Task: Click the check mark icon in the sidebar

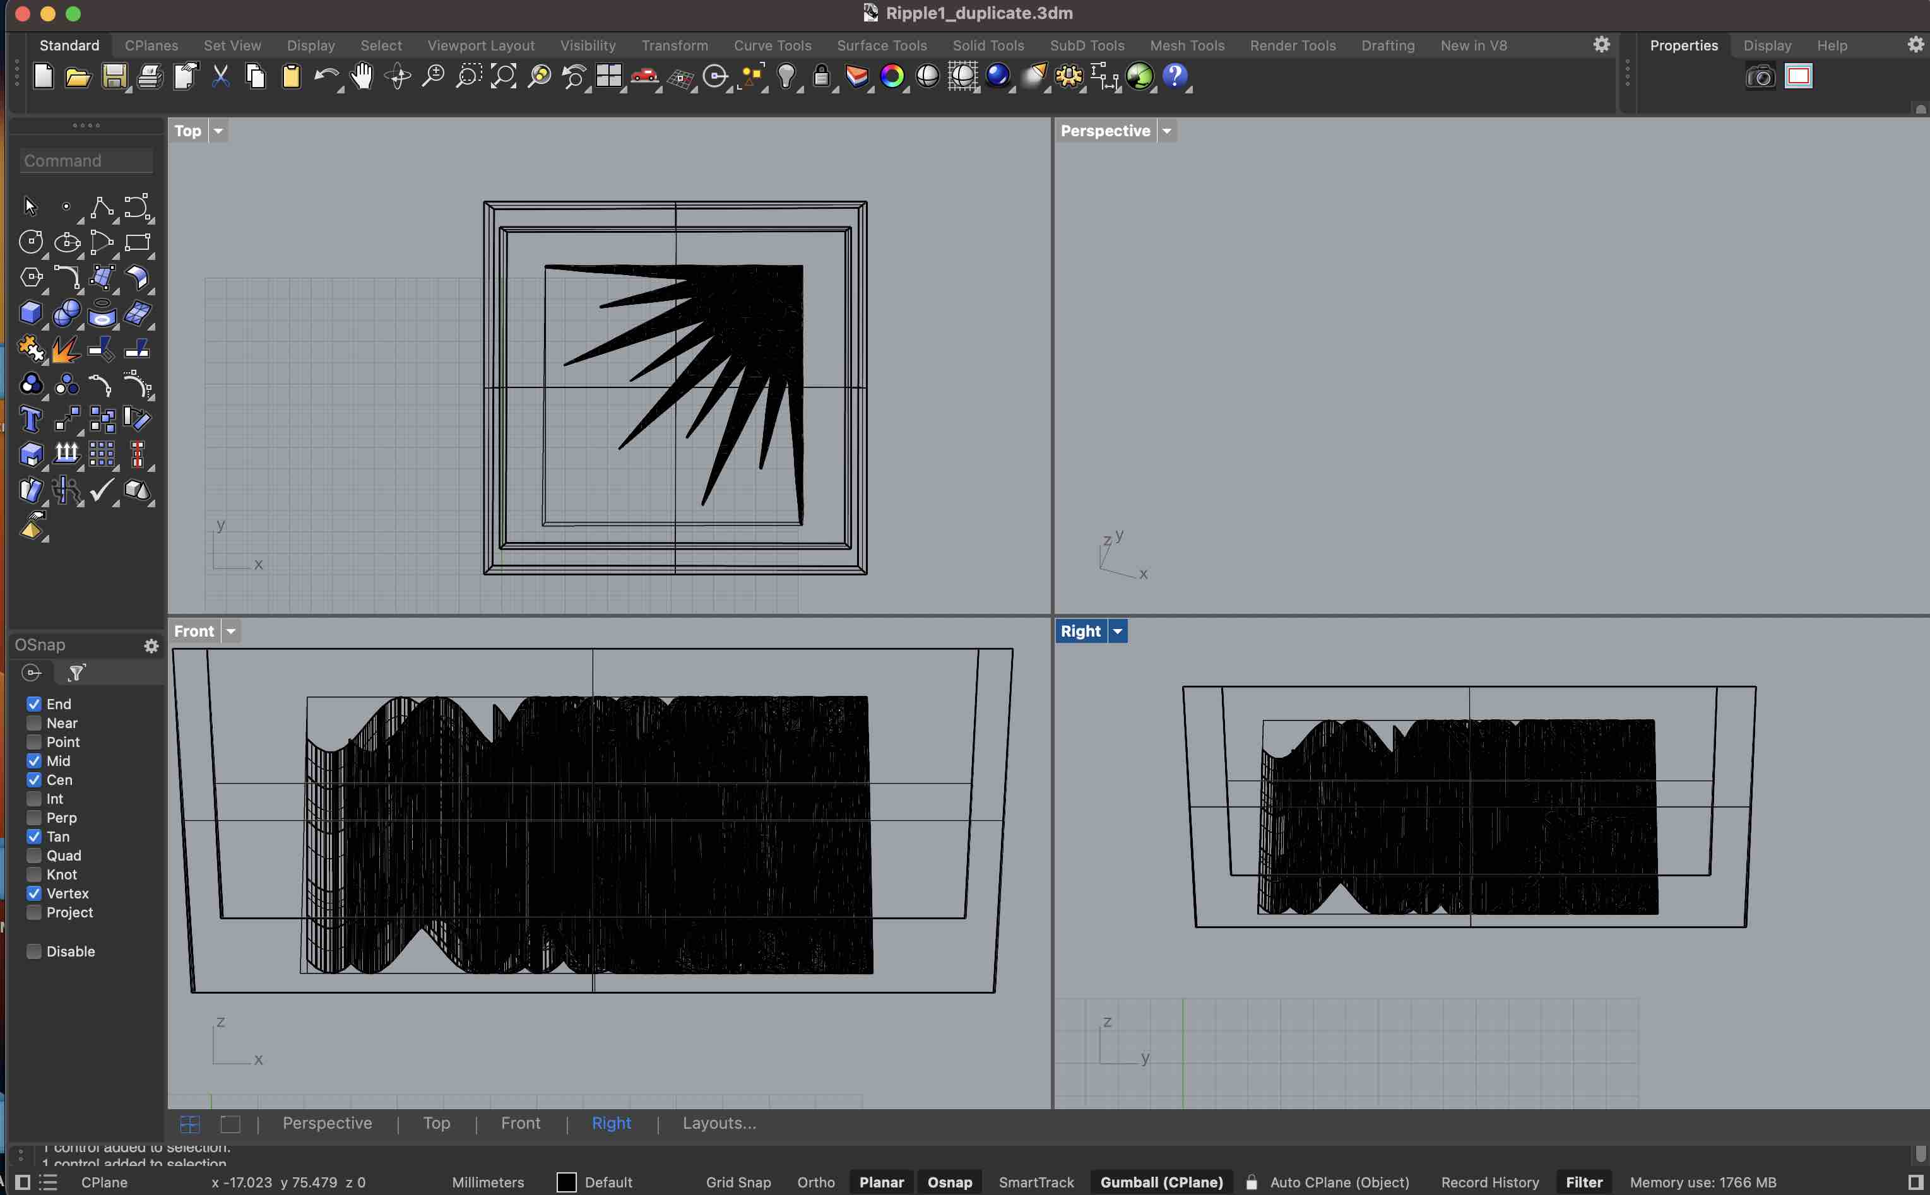Action: tap(101, 490)
